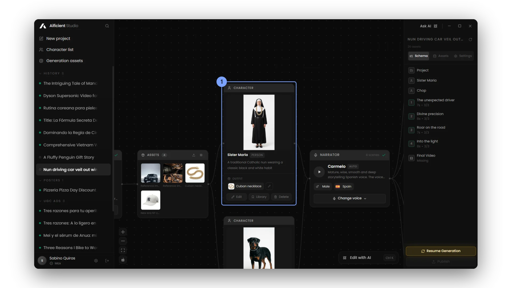
Task: Select Sister Maria in schema list
Action: pos(441,81)
